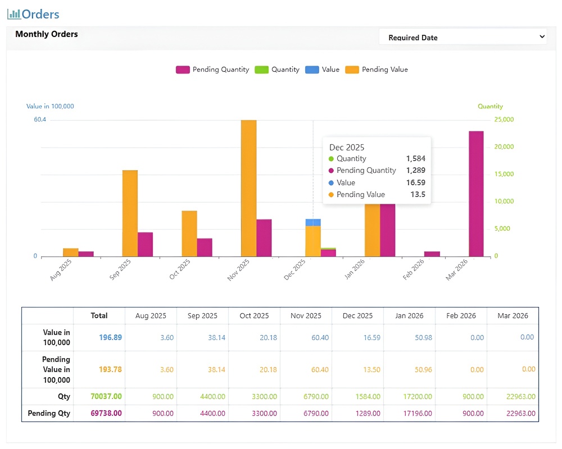Click the Oct 2025 magenta Pending Quantity bar
This screenshot has width=562, height=449.
pos(205,248)
